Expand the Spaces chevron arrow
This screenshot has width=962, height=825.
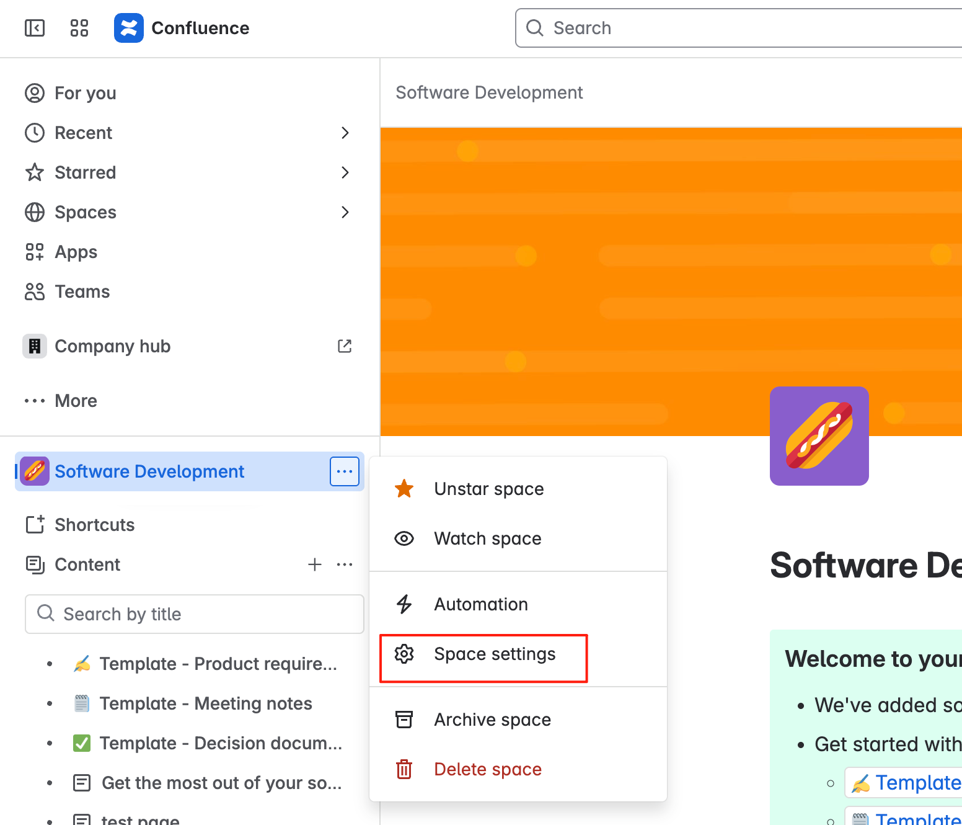pyautogui.click(x=345, y=212)
